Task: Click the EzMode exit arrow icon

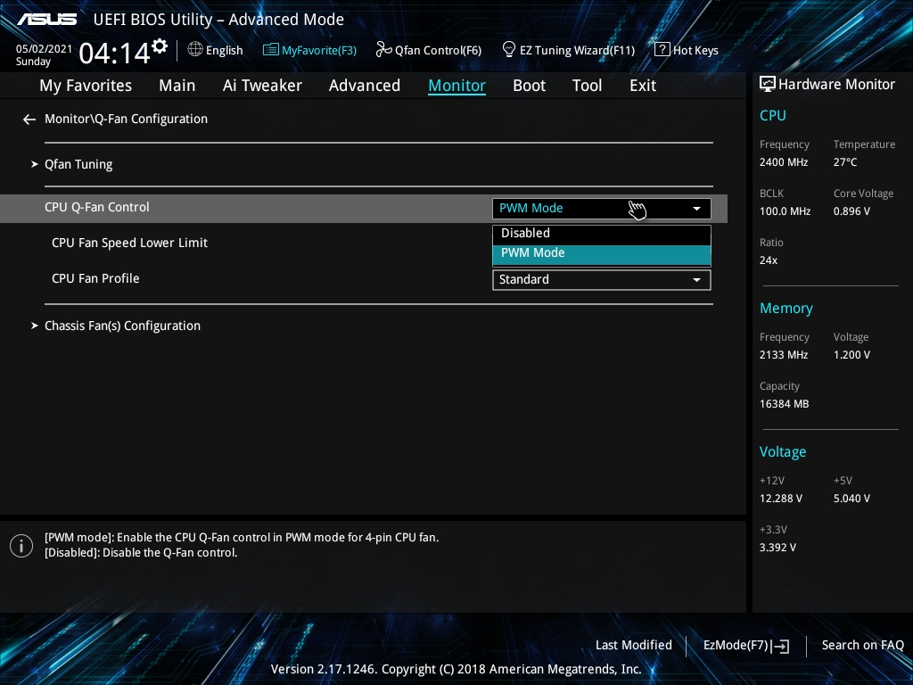Action: point(781,646)
